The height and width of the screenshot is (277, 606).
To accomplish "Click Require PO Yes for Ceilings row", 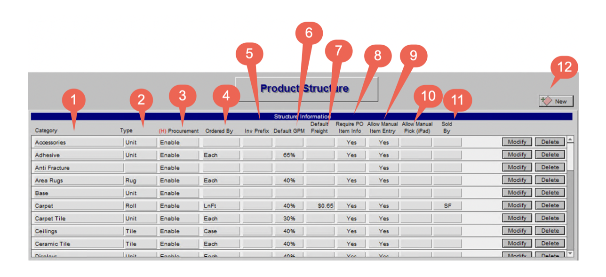I will coord(351,231).
